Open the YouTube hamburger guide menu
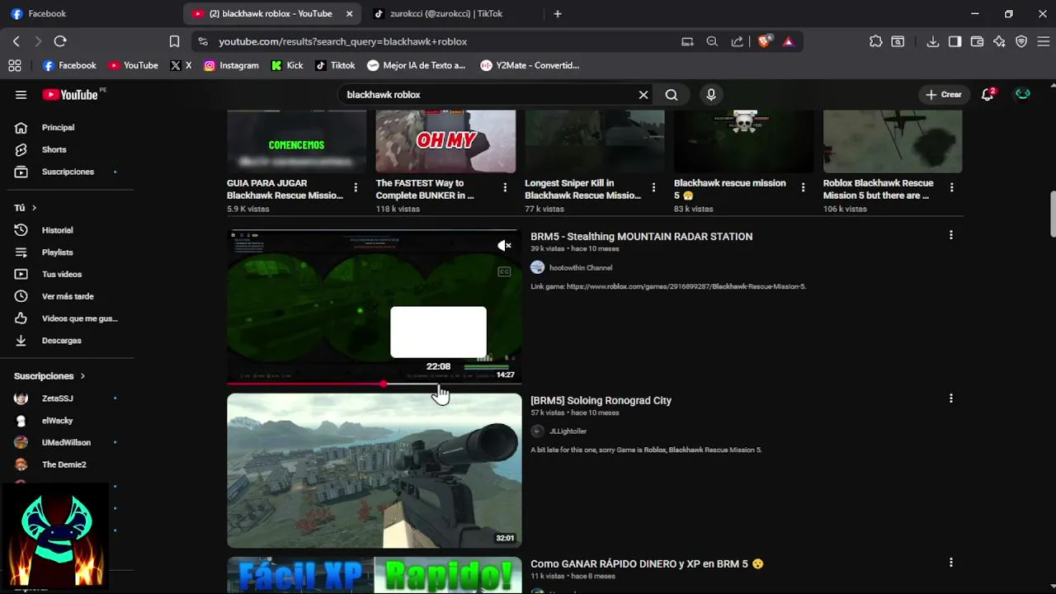Viewport: 1056px width, 594px height. pos(21,95)
